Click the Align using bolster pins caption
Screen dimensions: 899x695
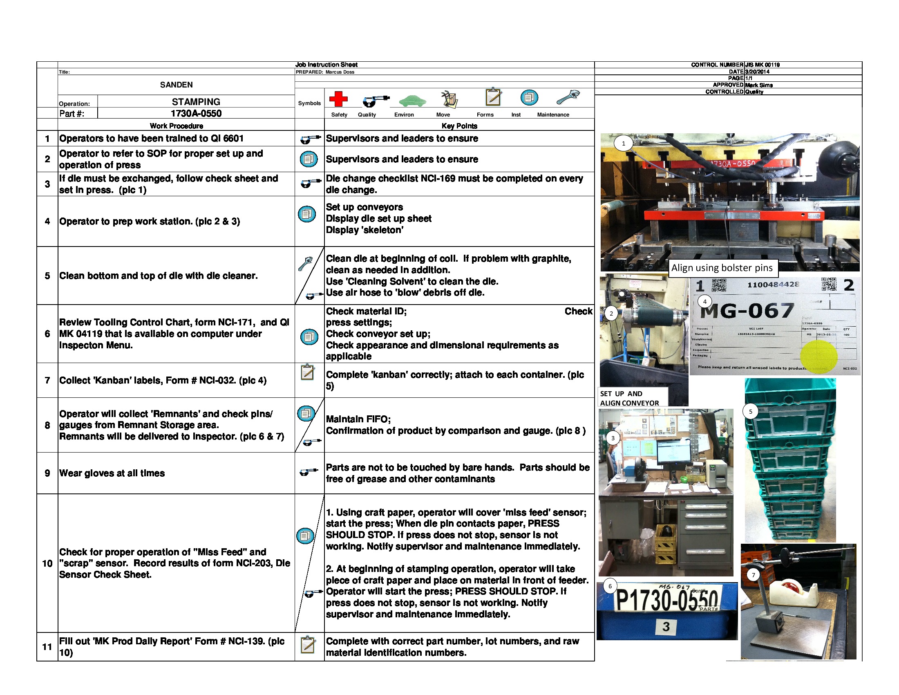pos(723,268)
